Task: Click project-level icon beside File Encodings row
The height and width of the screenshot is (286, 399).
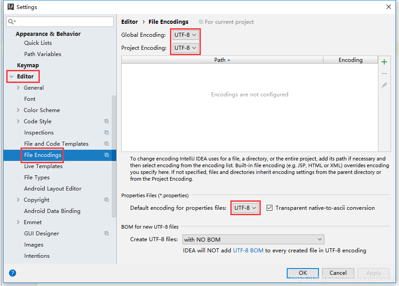Action: pyautogui.click(x=106, y=155)
